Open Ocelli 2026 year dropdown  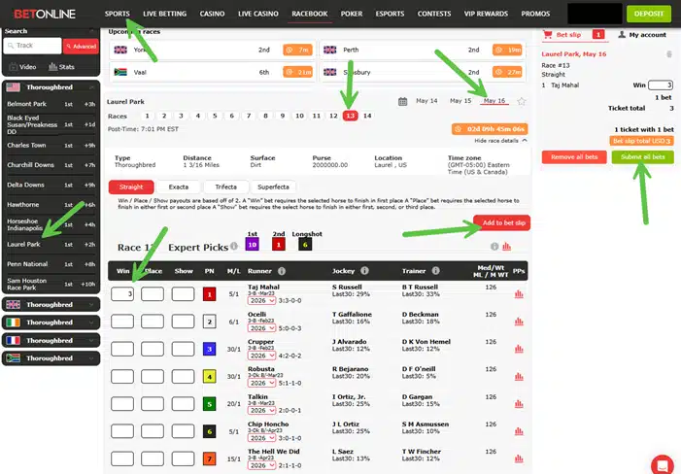[261, 327]
